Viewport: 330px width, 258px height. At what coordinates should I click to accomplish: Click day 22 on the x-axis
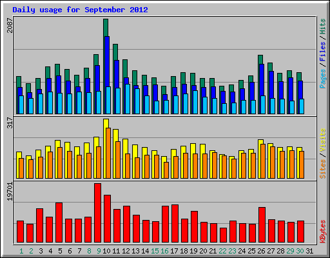[222, 251]
